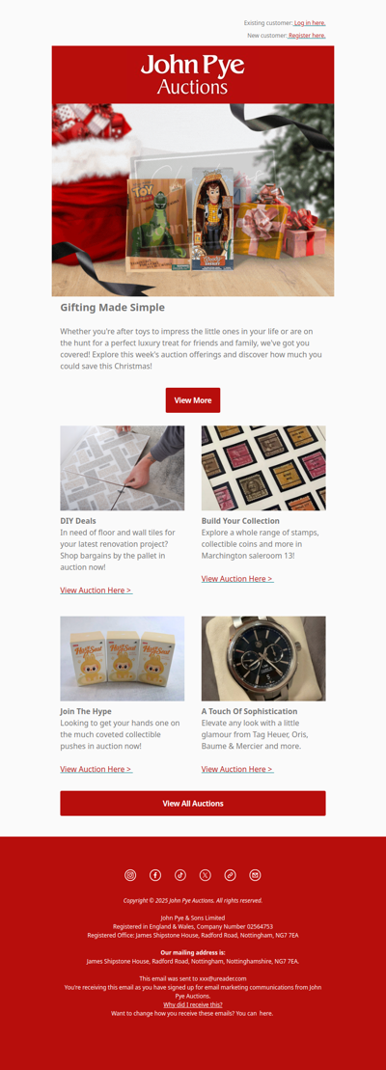The width and height of the screenshot is (386, 1070).
Task: Click the John Pye Auctions logo
Action: [x=193, y=74]
